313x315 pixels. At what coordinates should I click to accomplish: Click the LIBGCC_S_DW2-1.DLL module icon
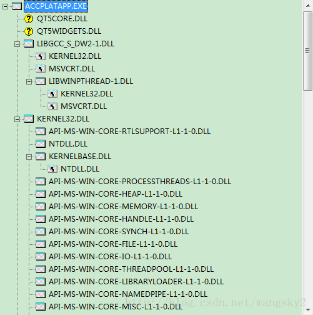pyautogui.click(x=29, y=44)
